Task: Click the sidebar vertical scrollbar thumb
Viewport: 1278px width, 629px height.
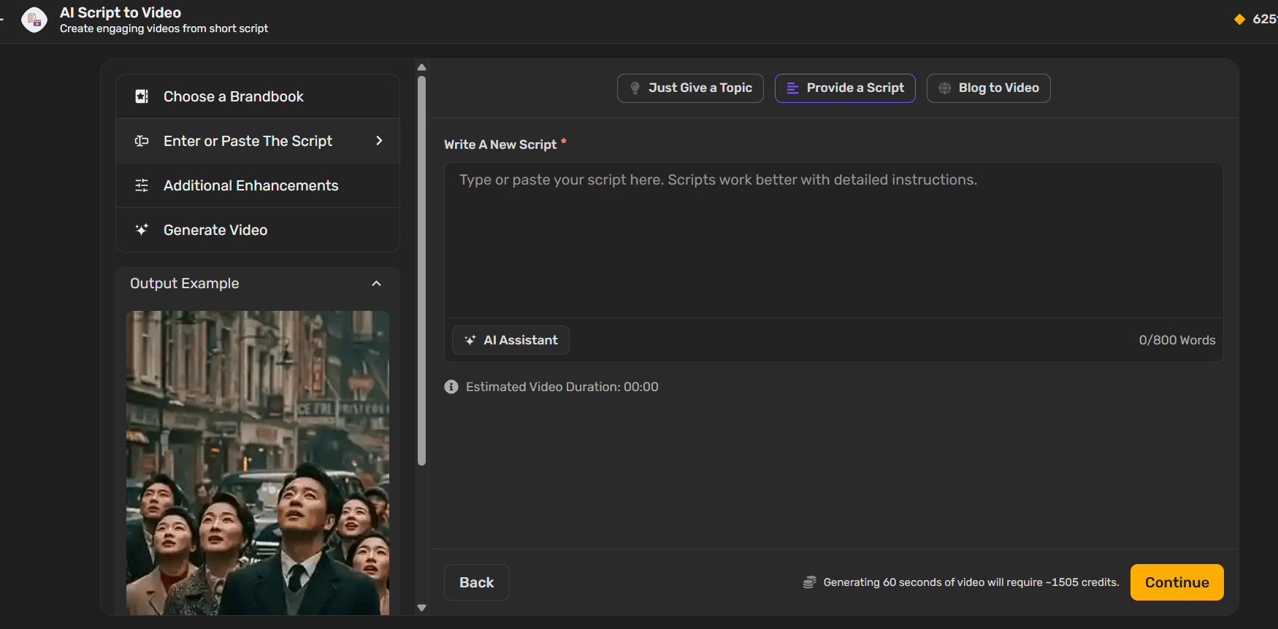Action: click(x=421, y=270)
